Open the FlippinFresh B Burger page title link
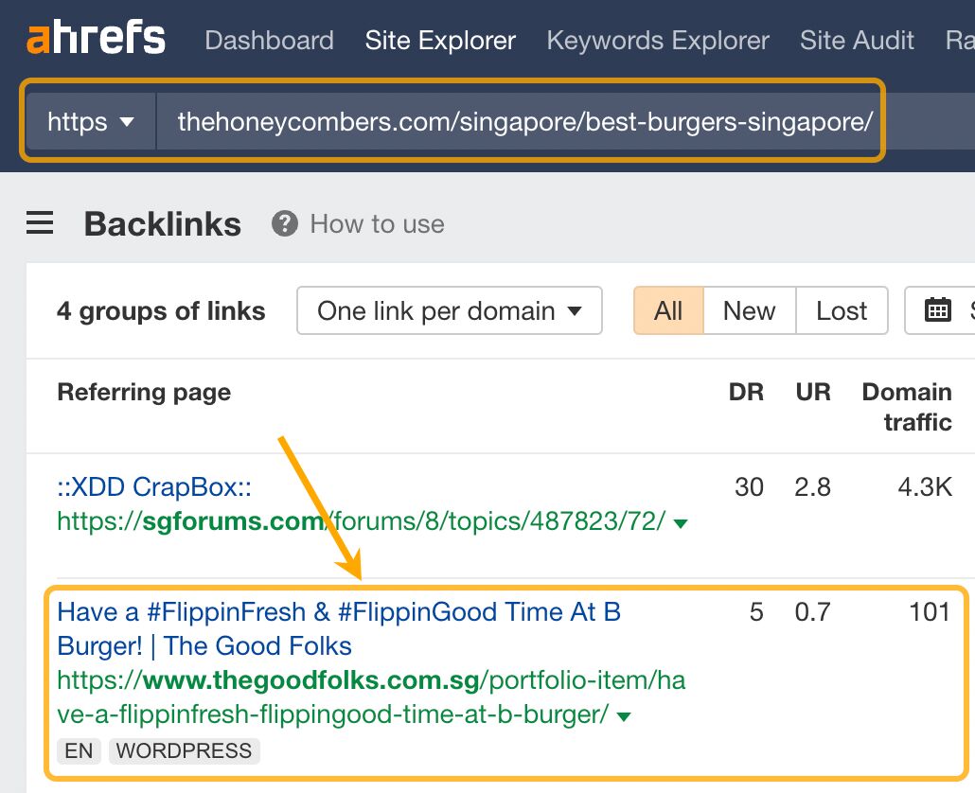This screenshot has width=975, height=793. 339,612
